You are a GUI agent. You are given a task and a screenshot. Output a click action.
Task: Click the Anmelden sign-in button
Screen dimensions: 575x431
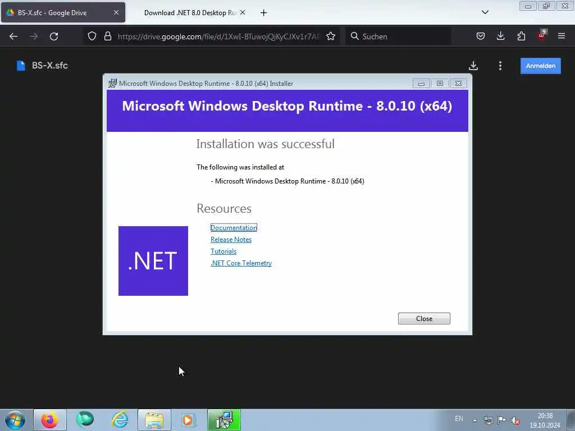point(541,66)
